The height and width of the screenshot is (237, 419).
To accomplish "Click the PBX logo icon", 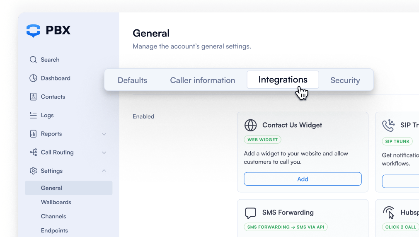I will click(33, 31).
